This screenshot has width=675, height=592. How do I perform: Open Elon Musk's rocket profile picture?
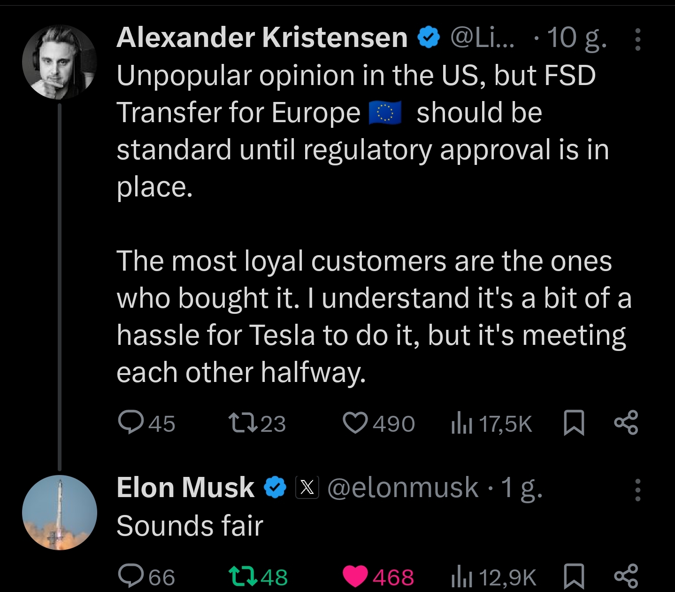click(60, 512)
